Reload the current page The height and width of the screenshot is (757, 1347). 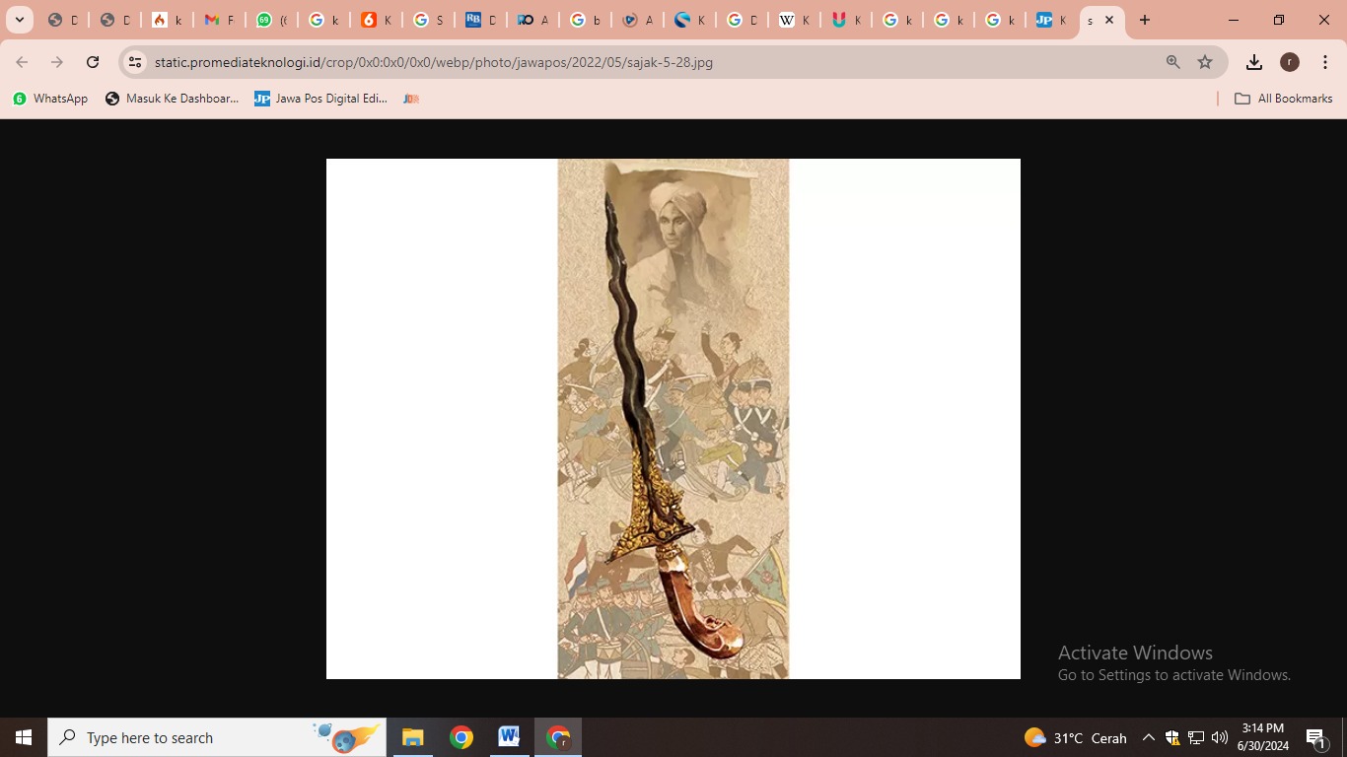click(93, 62)
